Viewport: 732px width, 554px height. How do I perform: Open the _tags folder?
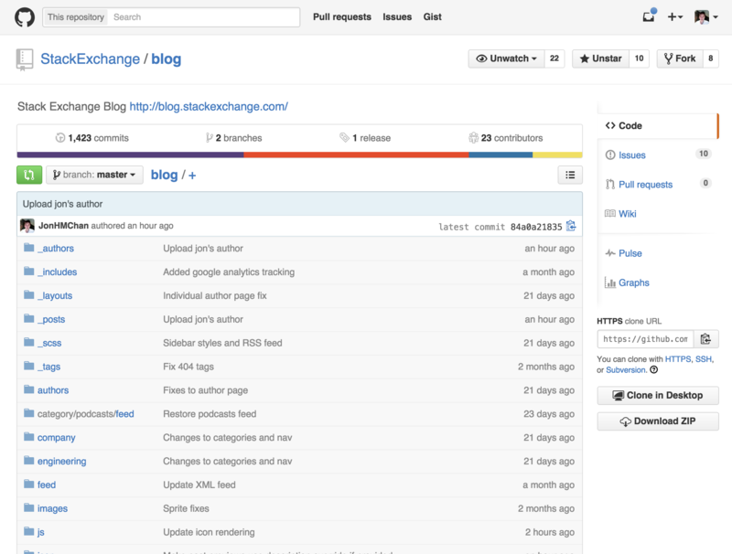tap(48, 367)
